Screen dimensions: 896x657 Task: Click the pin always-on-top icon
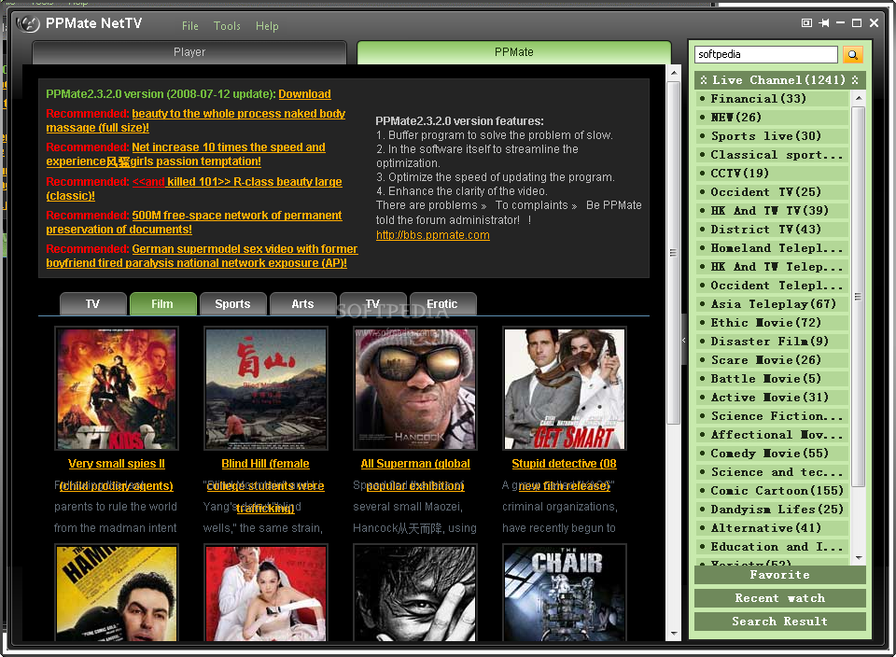pos(823,22)
